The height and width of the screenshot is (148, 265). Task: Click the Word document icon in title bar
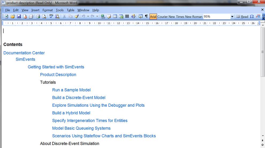coord(3,2)
